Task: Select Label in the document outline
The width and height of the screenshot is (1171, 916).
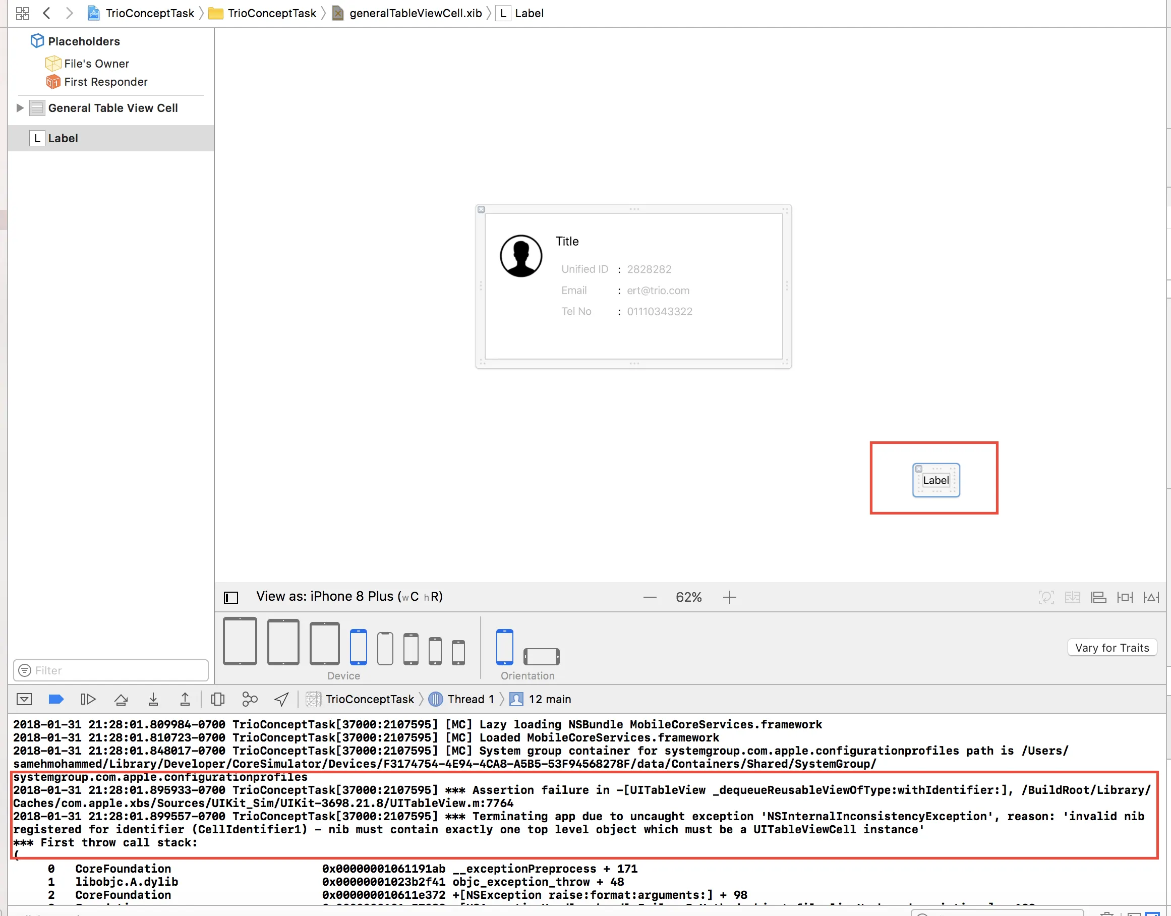Action: pyautogui.click(x=63, y=138)
